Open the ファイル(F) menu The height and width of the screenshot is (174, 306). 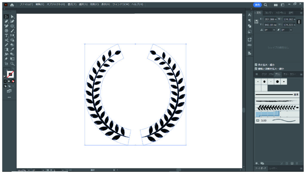(26, 4)
